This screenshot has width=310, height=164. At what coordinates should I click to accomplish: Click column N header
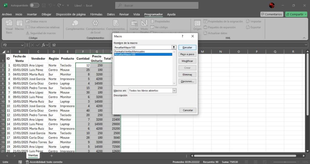[x=220, y=52]
